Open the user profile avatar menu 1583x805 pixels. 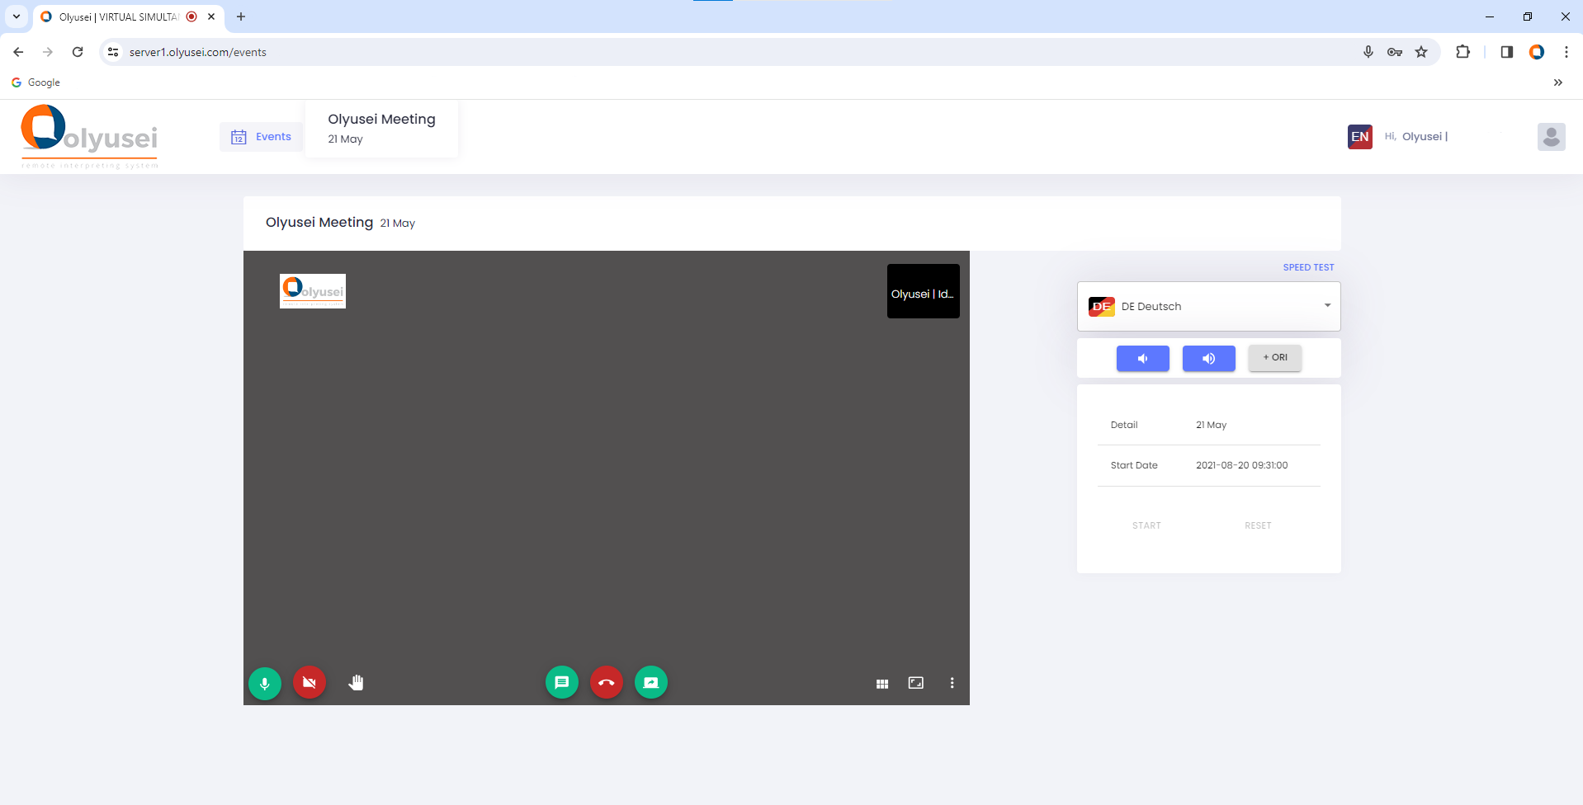point(1551,137)
